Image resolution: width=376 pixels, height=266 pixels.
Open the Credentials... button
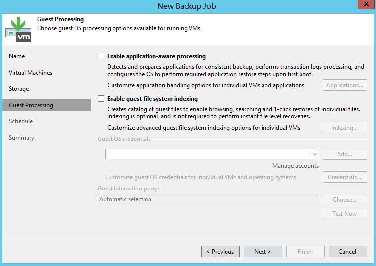(x=344, y=177)
